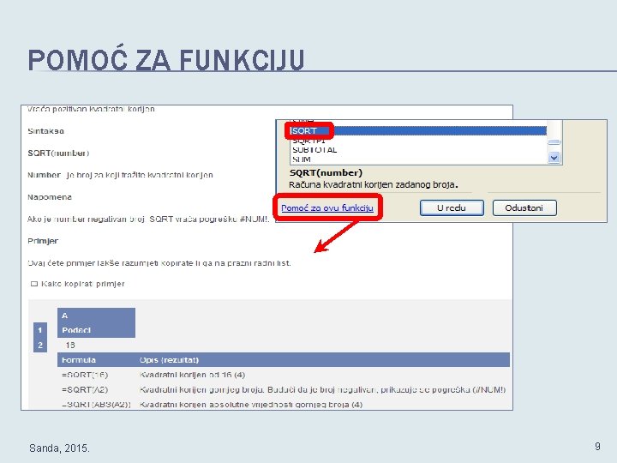This screenshot has width=617, height=463.
Task: Click the 'SQRT(number)' syntax line in help
Action: tap(58, 153)
